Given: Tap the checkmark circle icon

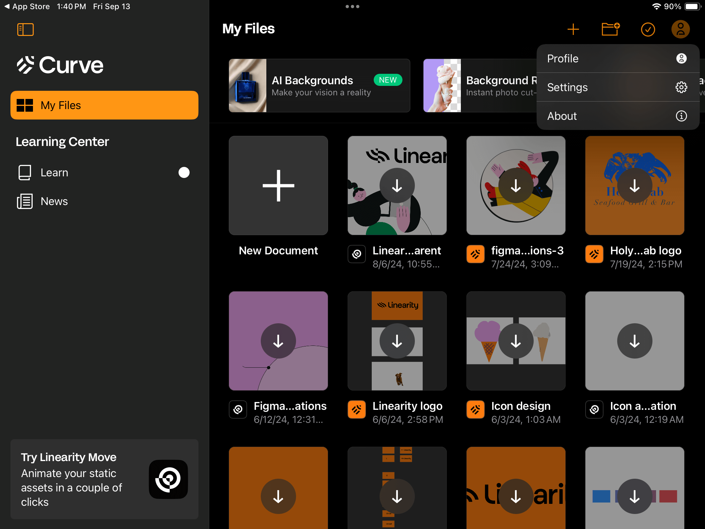Looking at the screenshot, I should (646, 29).
